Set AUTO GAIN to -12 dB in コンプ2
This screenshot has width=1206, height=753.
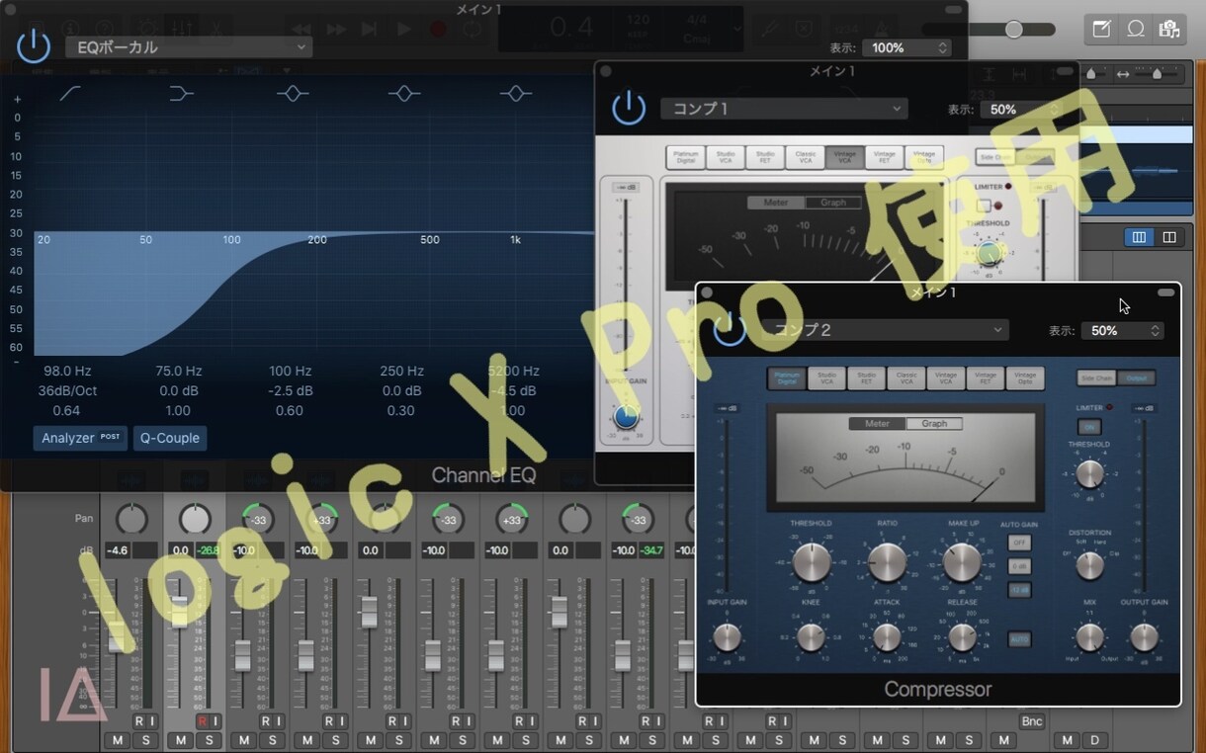click(1019, 590)
